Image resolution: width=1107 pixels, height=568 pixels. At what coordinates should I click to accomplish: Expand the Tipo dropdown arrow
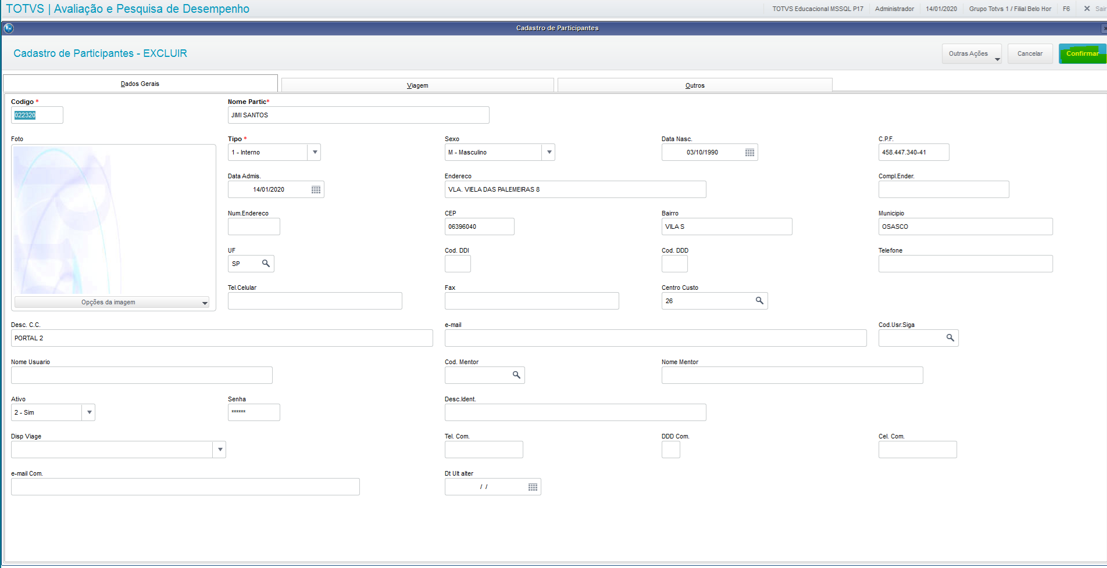pos(315,152)
